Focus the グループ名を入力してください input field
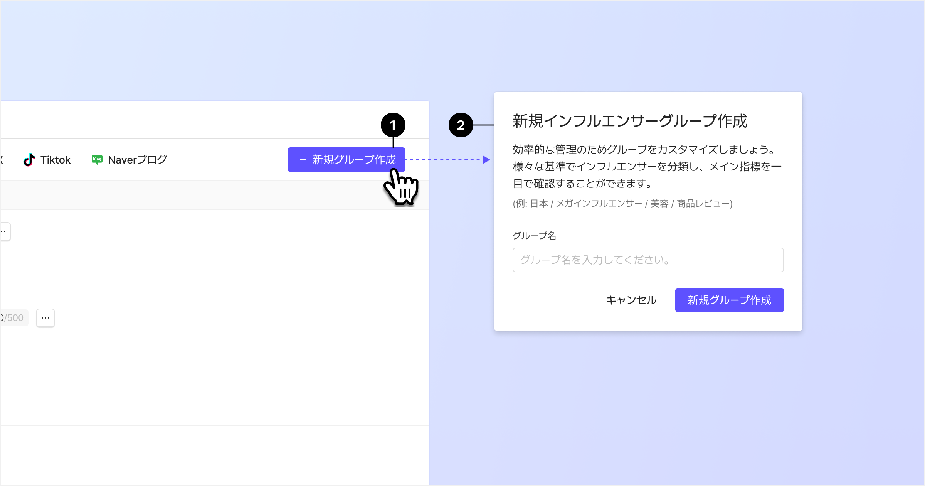Image resolution: width=925 pixels, height=486 pixels. [x=648, y=260]
